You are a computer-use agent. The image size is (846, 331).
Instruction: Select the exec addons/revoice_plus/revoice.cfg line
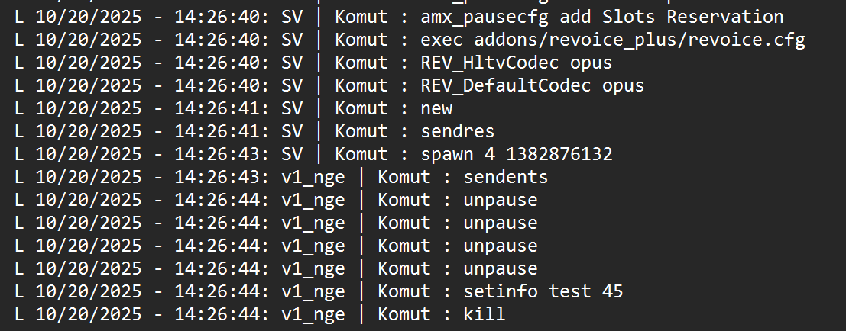pos(410,40)
